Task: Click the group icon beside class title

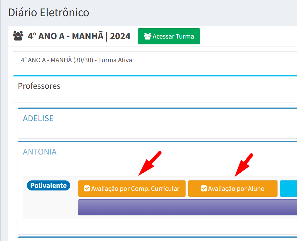Action: [18, 36]
